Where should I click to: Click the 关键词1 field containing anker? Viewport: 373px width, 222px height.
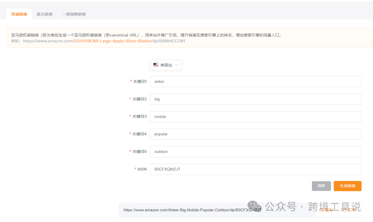click(x=256, y=82)
